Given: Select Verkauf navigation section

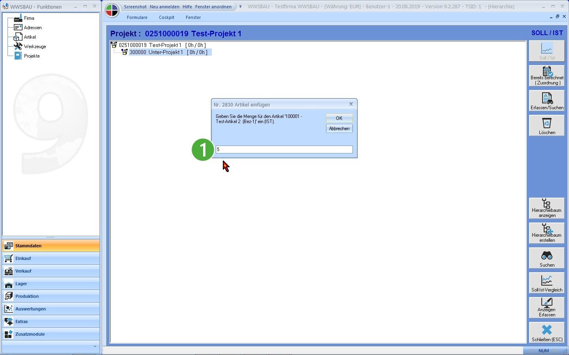Looking at the screenshot, I should tap(51, 271).
